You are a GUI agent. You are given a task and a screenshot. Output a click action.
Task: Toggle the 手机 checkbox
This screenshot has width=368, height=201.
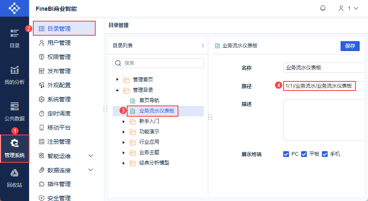[325, 154]
